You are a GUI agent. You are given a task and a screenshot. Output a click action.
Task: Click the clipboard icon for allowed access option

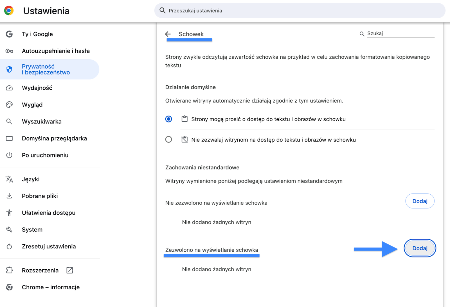coord(184,119)
